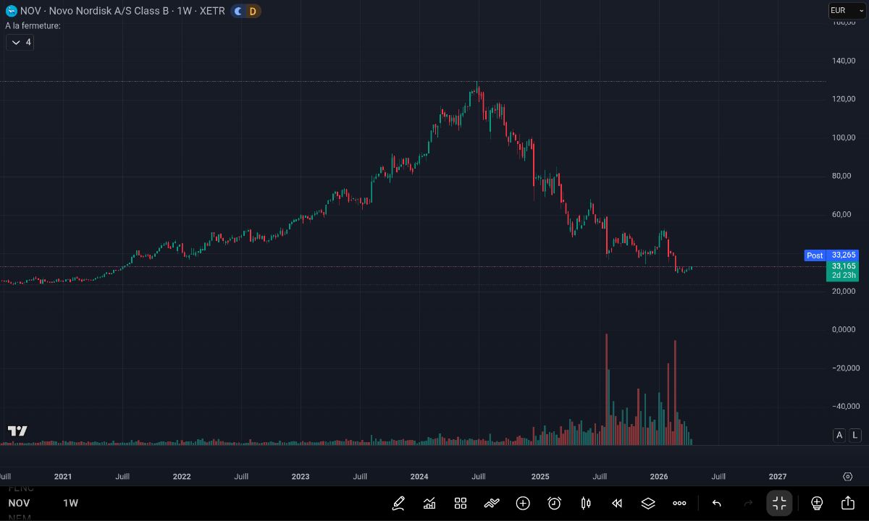Open the object tree layers icon
Viewport: 869px width, 521px height.
coord(648,503)
